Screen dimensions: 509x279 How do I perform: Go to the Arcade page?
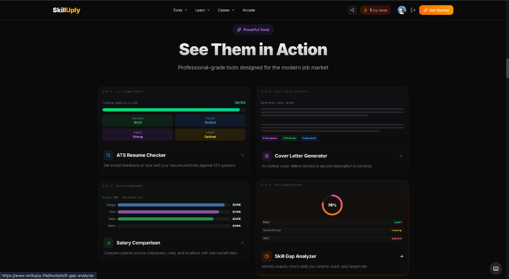(249, 10)
